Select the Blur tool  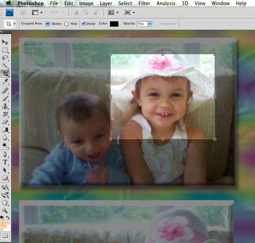pos(5,138)
